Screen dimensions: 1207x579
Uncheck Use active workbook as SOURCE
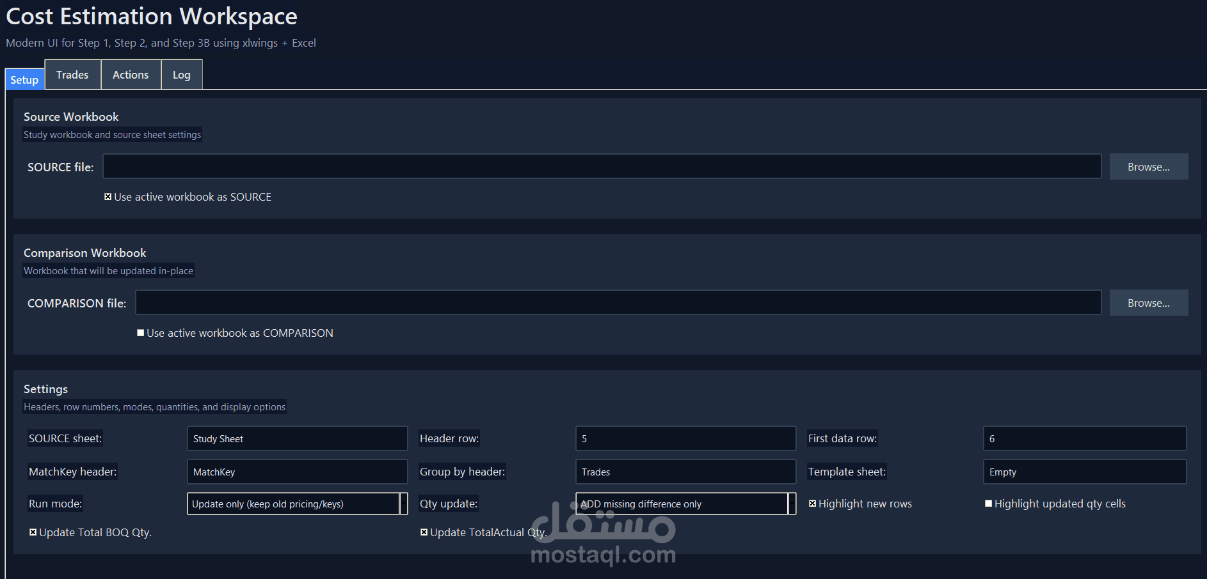(x=108, y=196)
